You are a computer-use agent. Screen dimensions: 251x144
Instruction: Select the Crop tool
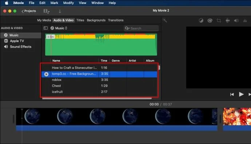(x=219, y=20)
